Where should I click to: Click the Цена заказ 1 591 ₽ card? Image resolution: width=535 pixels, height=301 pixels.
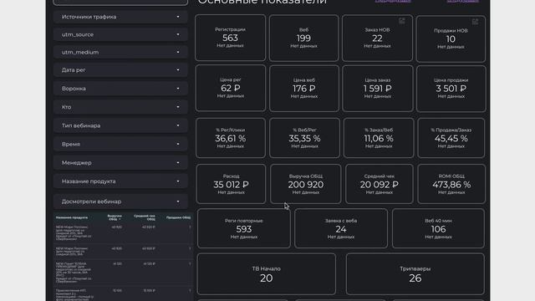[378, 89]
